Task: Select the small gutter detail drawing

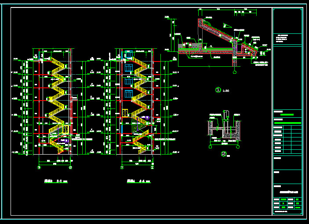Action: [225, 130]
